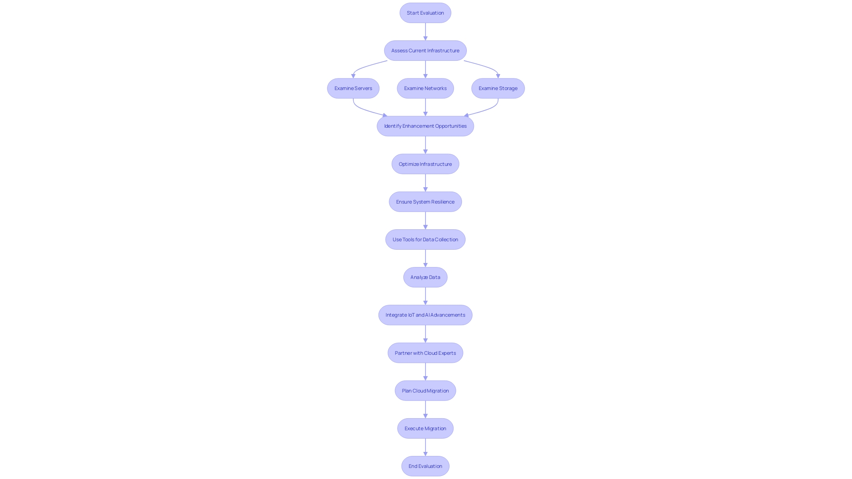Click the Ensure System Resilience button
The width and height of the screenshot is (852, 479).
tap(426, 201)
